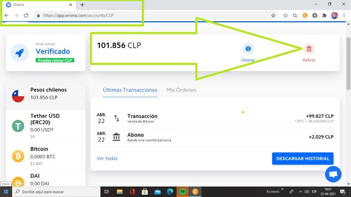The height and width of the screenshot is (197, 351).
Task: Open Office app from the taskbar
Action: pyautogui.click(x=132, y=192)
